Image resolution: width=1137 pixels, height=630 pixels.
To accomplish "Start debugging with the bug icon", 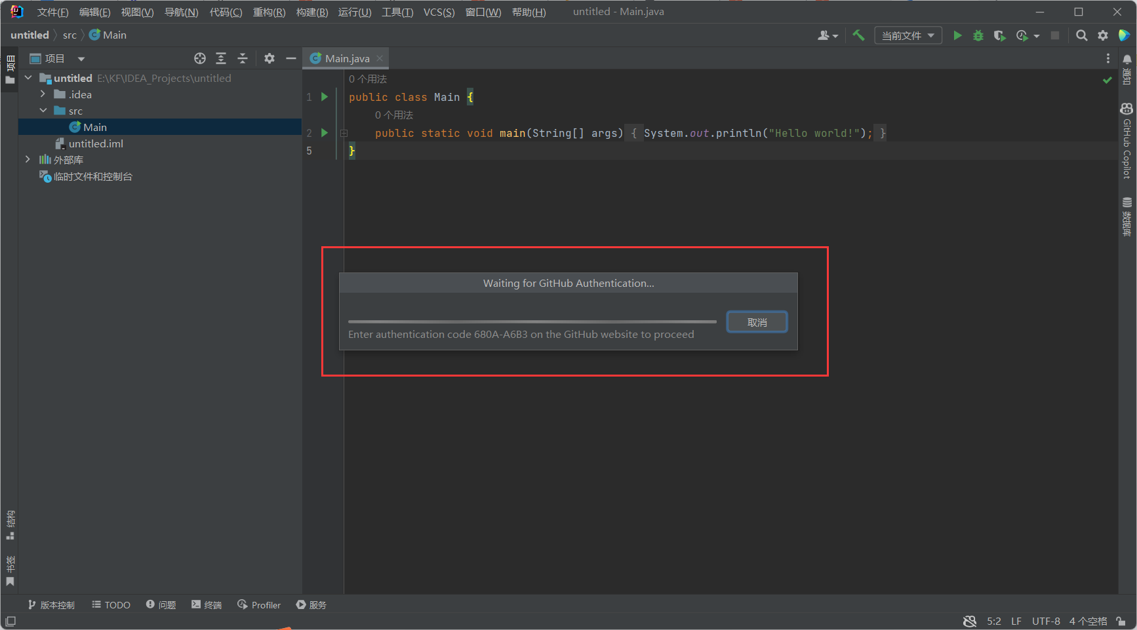I will coord(978,35).
